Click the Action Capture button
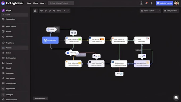 (148, 11)
